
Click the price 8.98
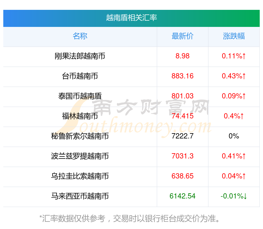[182, 56]
